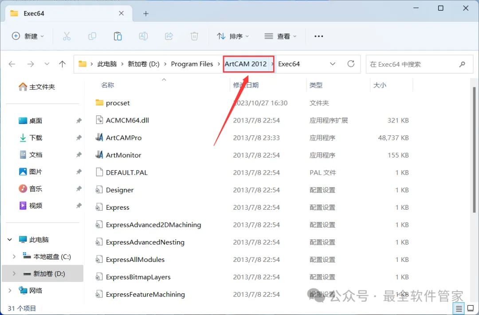Open Home (主文件夹) in sidebar
This screenshot has height=315, width=479.
coord(37,87)
